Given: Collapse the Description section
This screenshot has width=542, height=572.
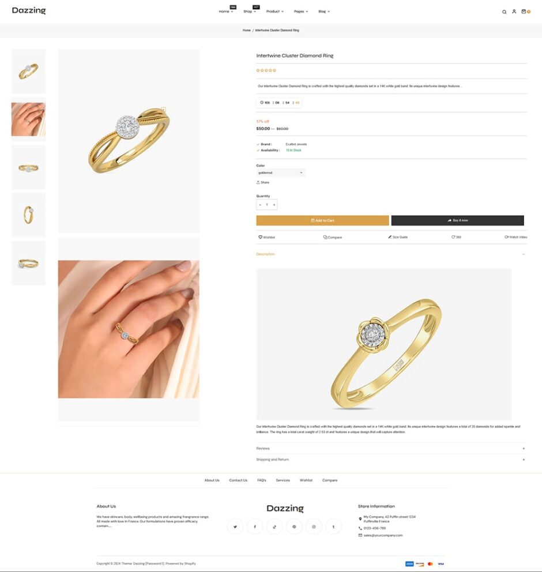Looking at the screenshot, I should (x=391, y=254).
